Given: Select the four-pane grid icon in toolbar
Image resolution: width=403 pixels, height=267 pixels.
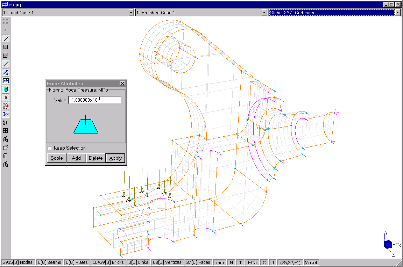Looking at the screenshot, I should point(6,131).
